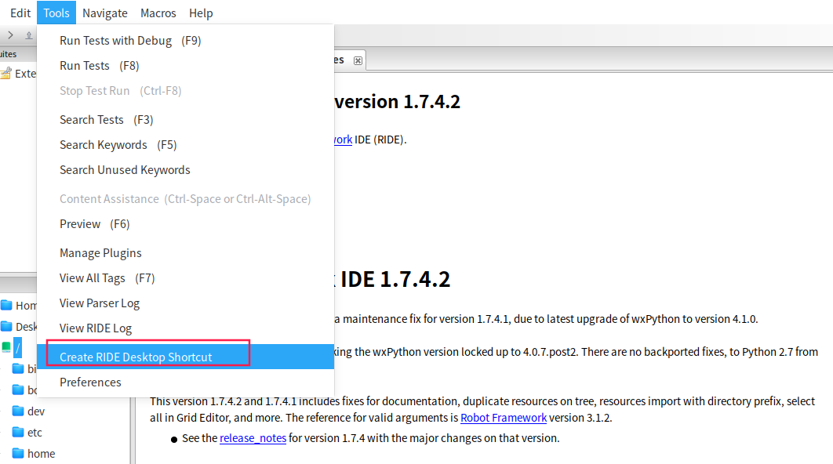Choose Preview (F6) entry
833x464 pixels.
[x=185, y=224]
